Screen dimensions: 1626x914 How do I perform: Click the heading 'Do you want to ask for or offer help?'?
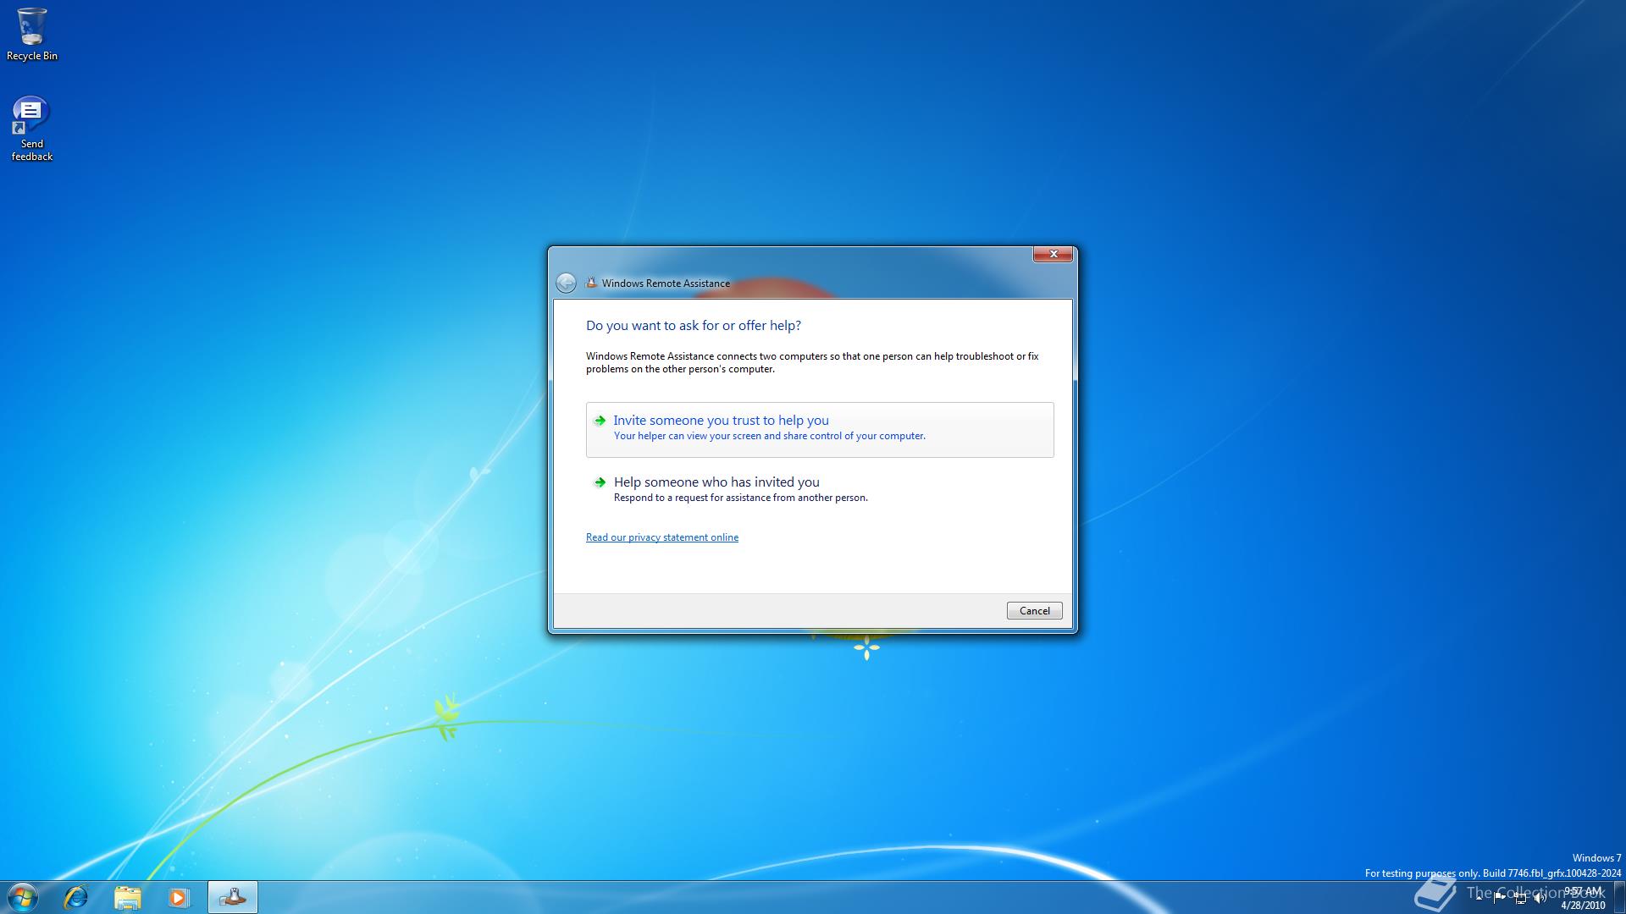(x=694, y=326)
